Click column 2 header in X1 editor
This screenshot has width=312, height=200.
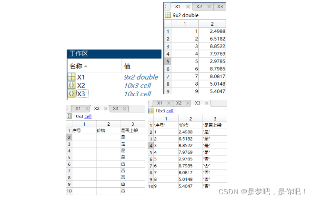(x=212, y=24)
